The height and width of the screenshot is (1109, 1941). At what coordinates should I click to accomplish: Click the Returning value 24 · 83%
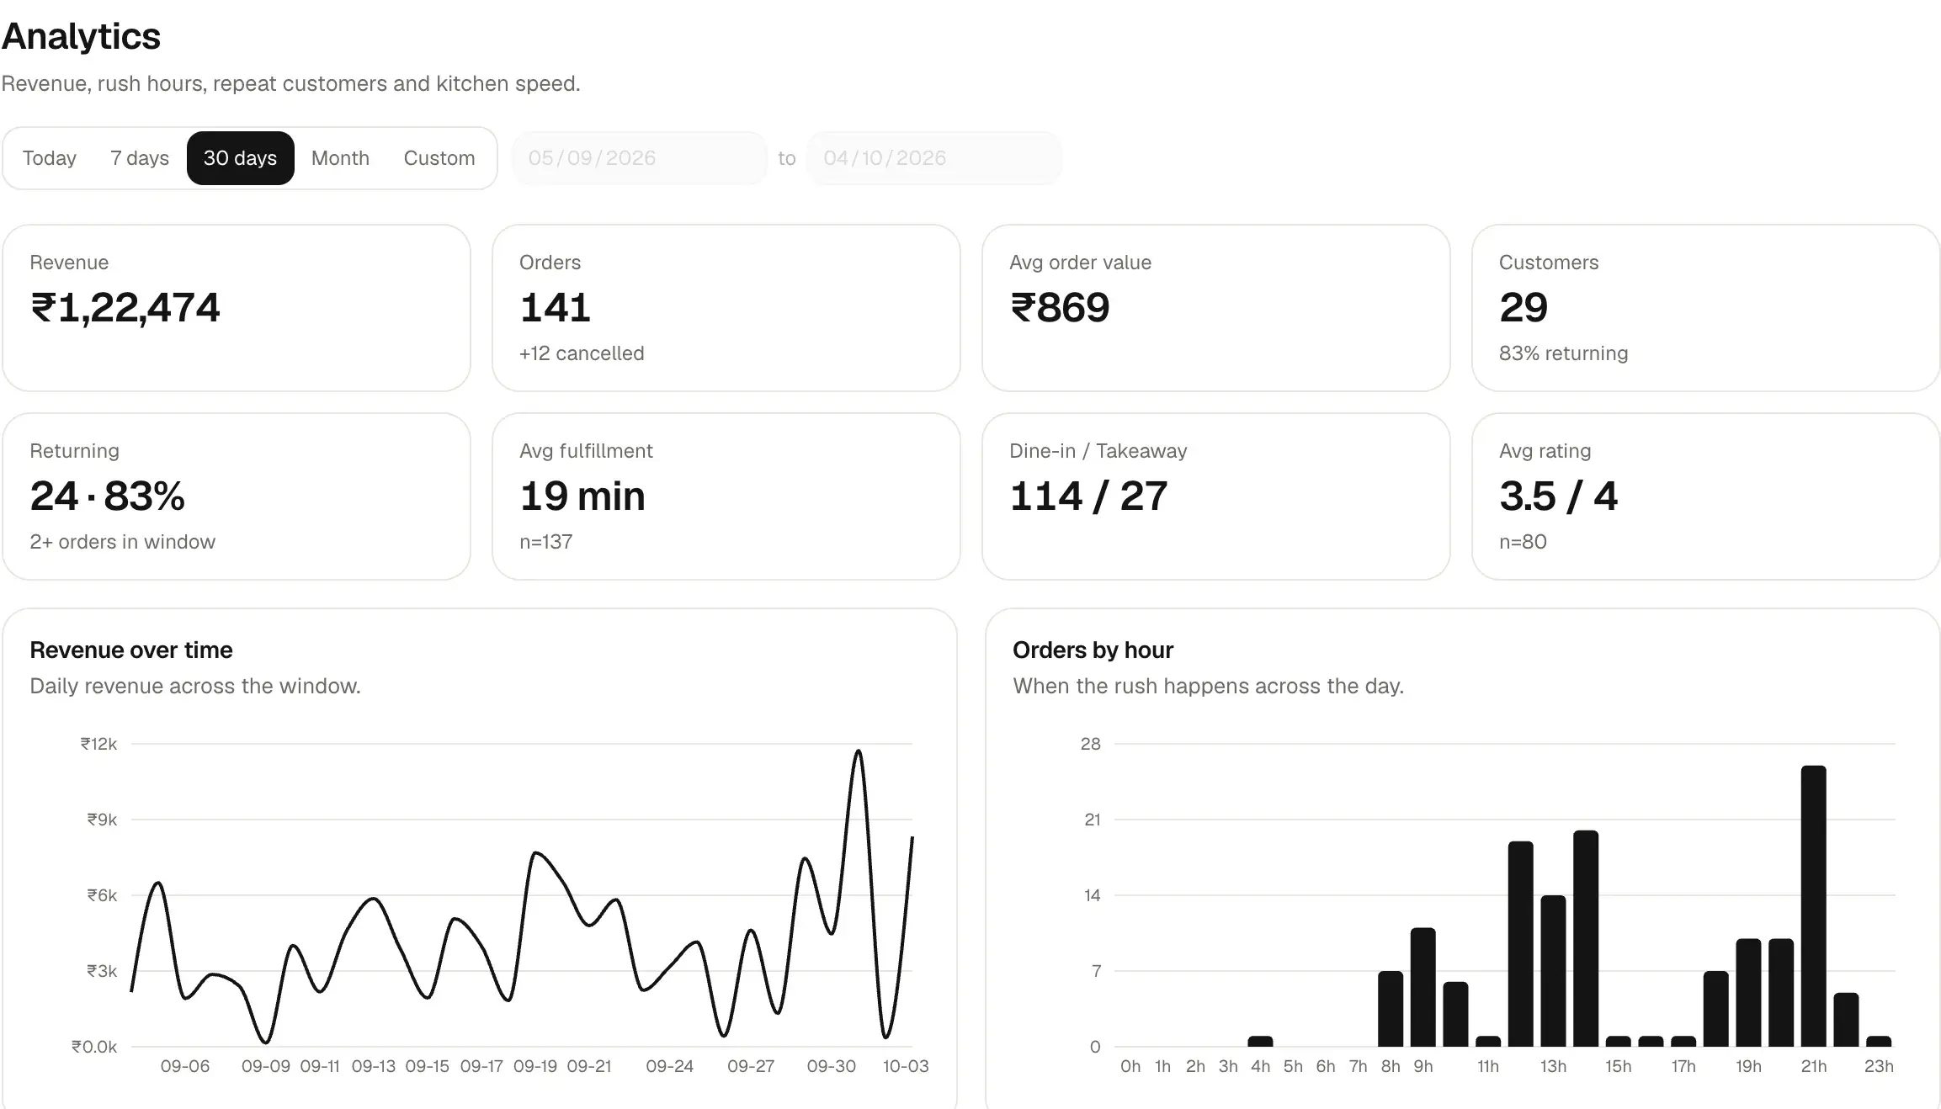pyautogui.click(x=108, y=496)
